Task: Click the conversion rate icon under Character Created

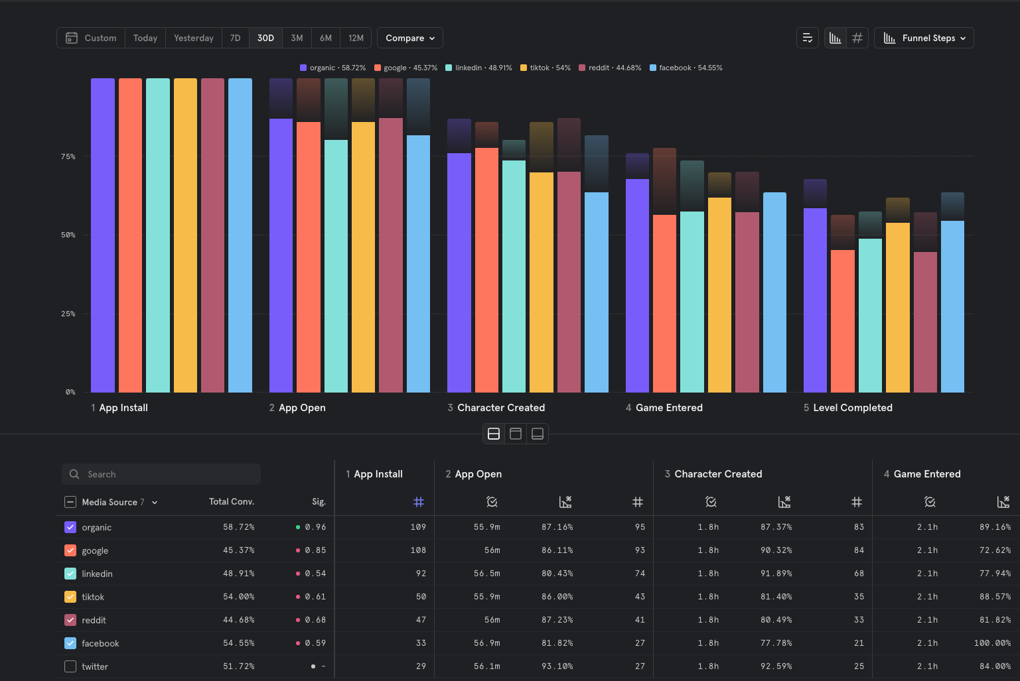Action: pos(784,502)
